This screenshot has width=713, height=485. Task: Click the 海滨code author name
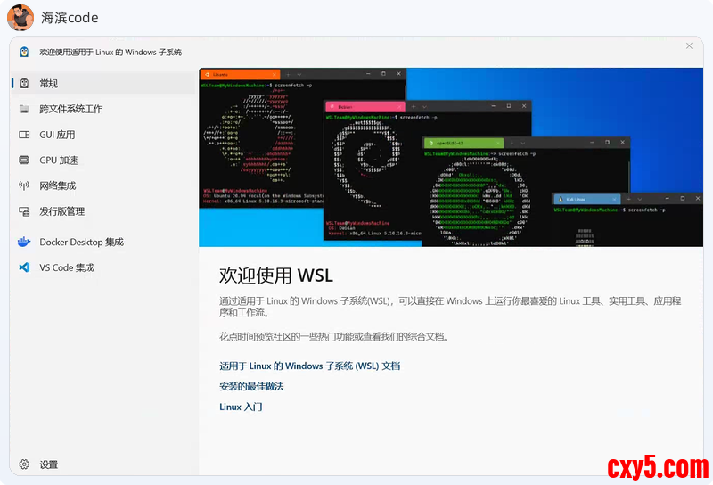[70, 18]
